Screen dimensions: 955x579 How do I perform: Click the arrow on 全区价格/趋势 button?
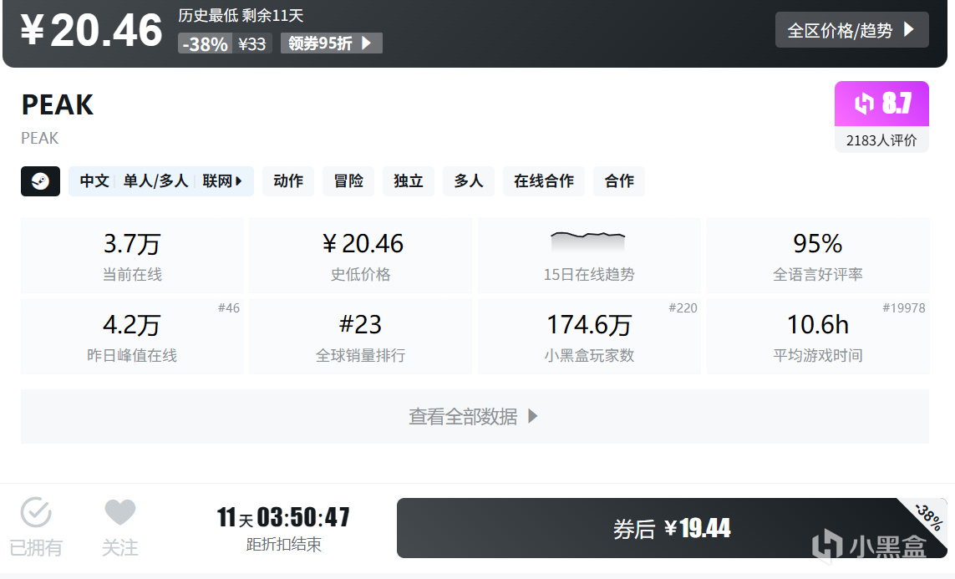point(909,29)
